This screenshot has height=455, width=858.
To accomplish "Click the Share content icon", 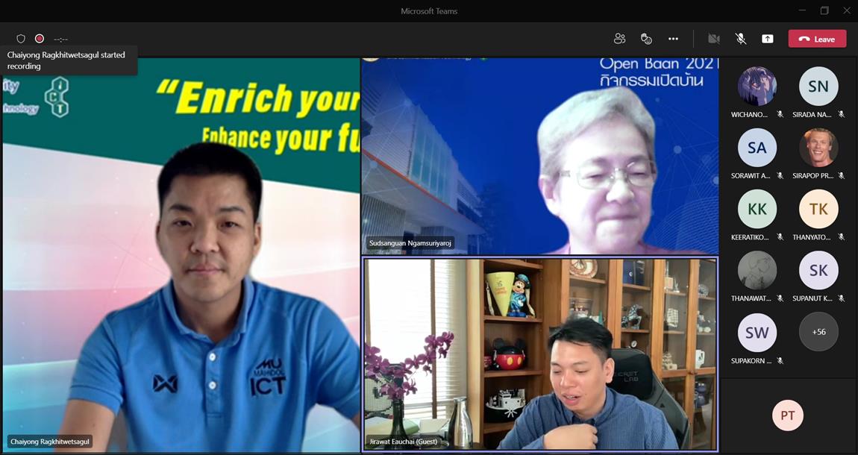I will click(767, 39).
